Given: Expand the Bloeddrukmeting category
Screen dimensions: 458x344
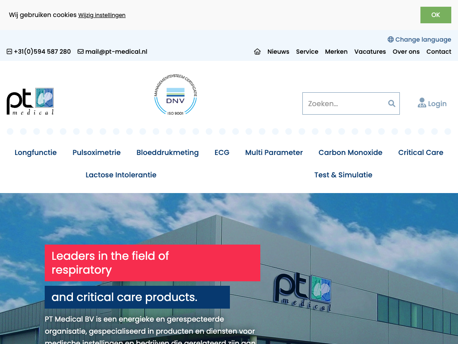Looking at the screenshot, I should coord(167,152).
